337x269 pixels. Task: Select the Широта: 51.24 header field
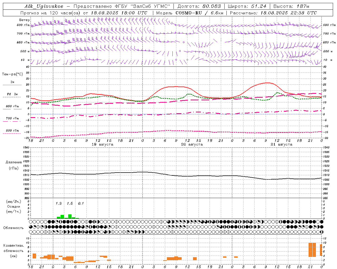tap(247, 6)
